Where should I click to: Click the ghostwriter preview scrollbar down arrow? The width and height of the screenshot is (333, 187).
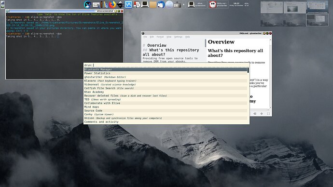(x=271, y=107)
